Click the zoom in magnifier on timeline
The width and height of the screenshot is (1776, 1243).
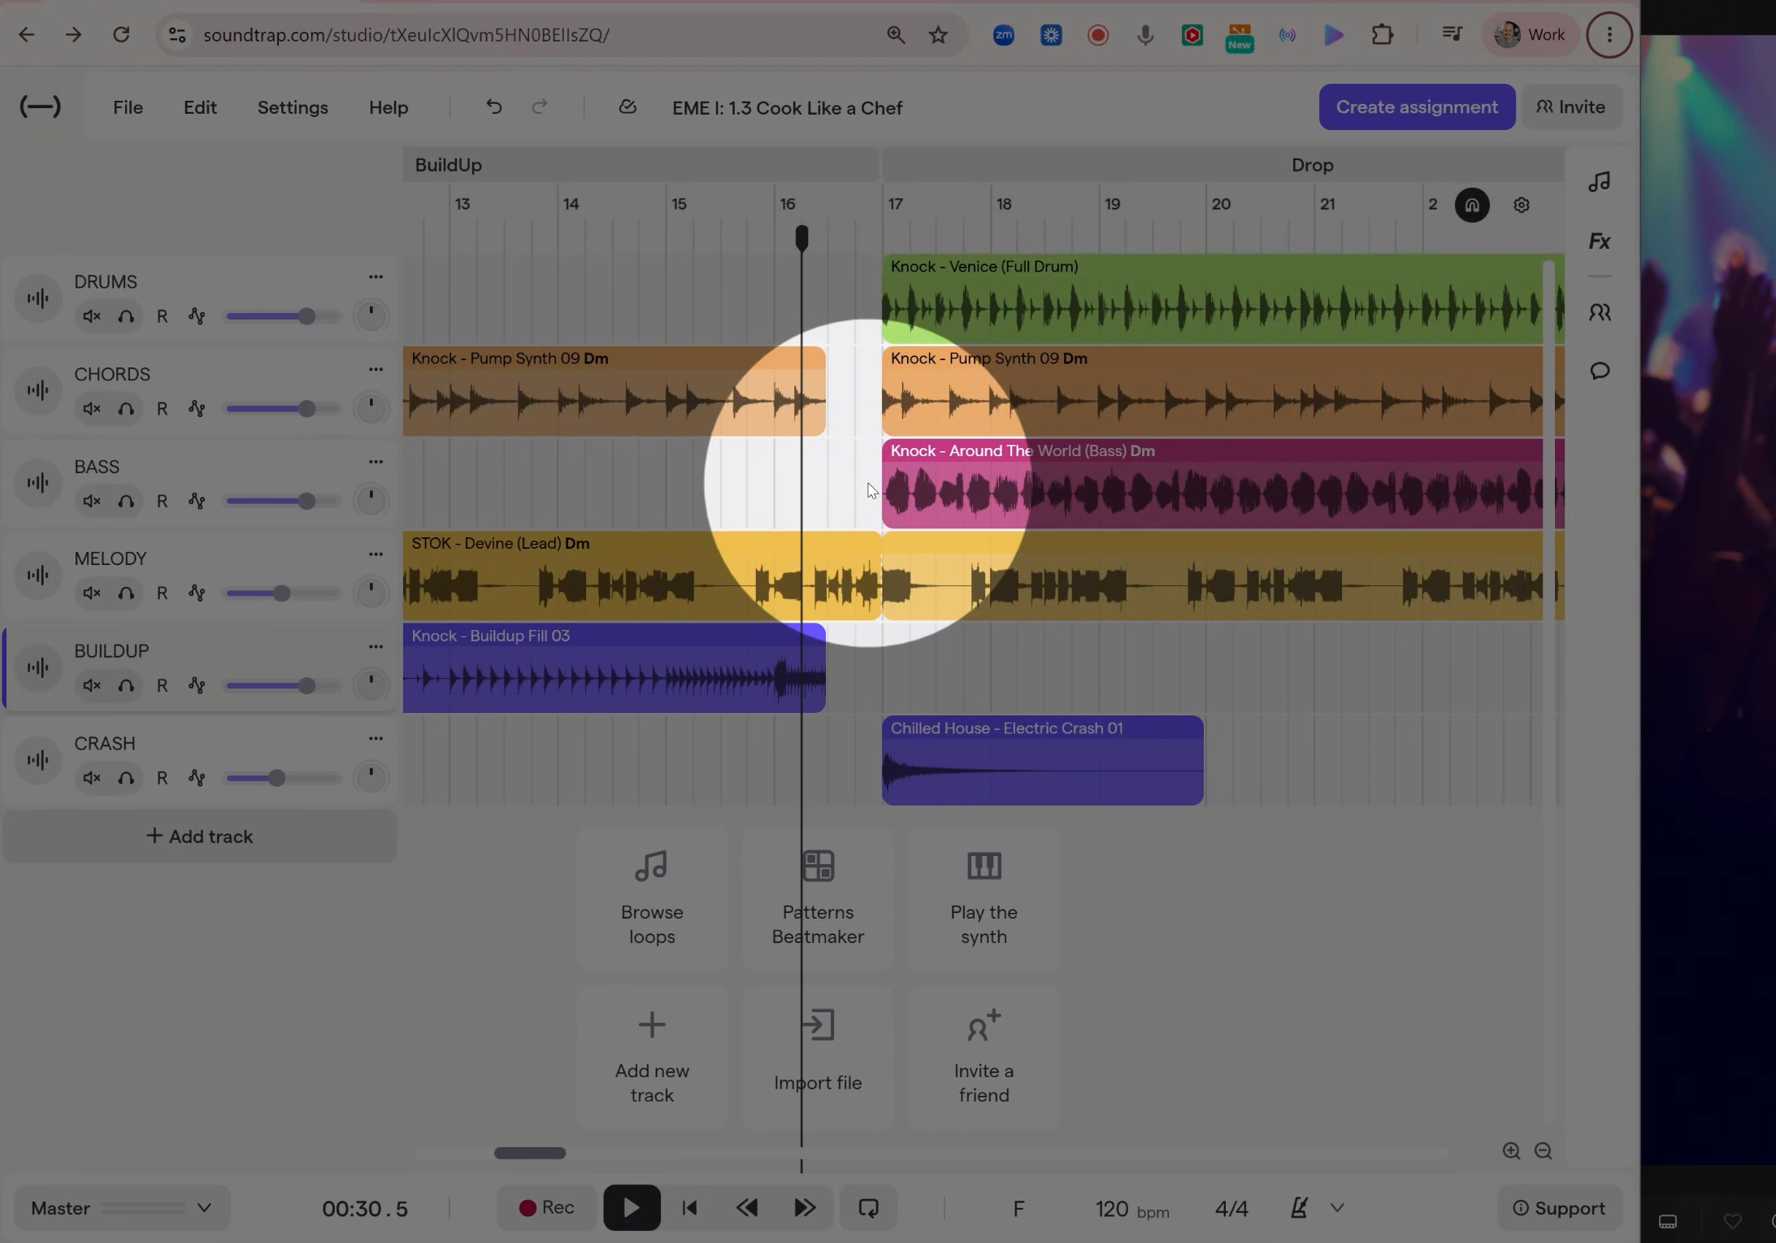pyautogui.click(x=1511, y=1151)
